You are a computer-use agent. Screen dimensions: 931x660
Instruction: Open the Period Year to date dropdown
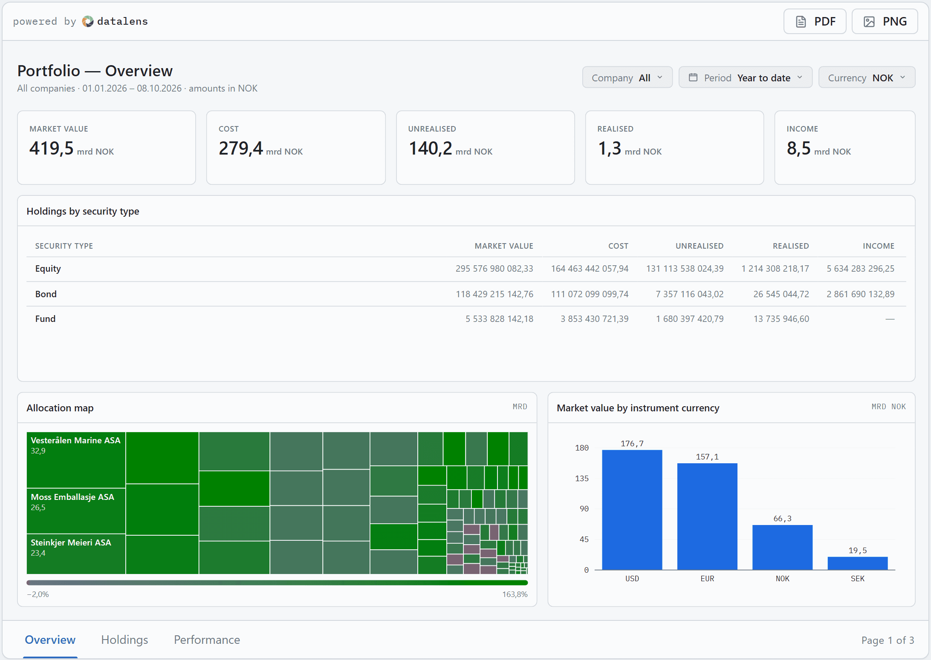coord(746,77)
